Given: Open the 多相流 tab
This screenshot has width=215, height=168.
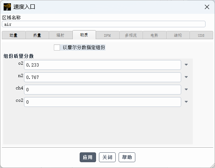Looking at the screenshot, I should (131, 35).
